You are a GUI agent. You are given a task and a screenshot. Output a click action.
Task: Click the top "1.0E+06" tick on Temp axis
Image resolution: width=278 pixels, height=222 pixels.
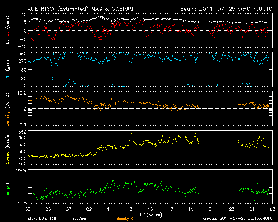(20, 171)
